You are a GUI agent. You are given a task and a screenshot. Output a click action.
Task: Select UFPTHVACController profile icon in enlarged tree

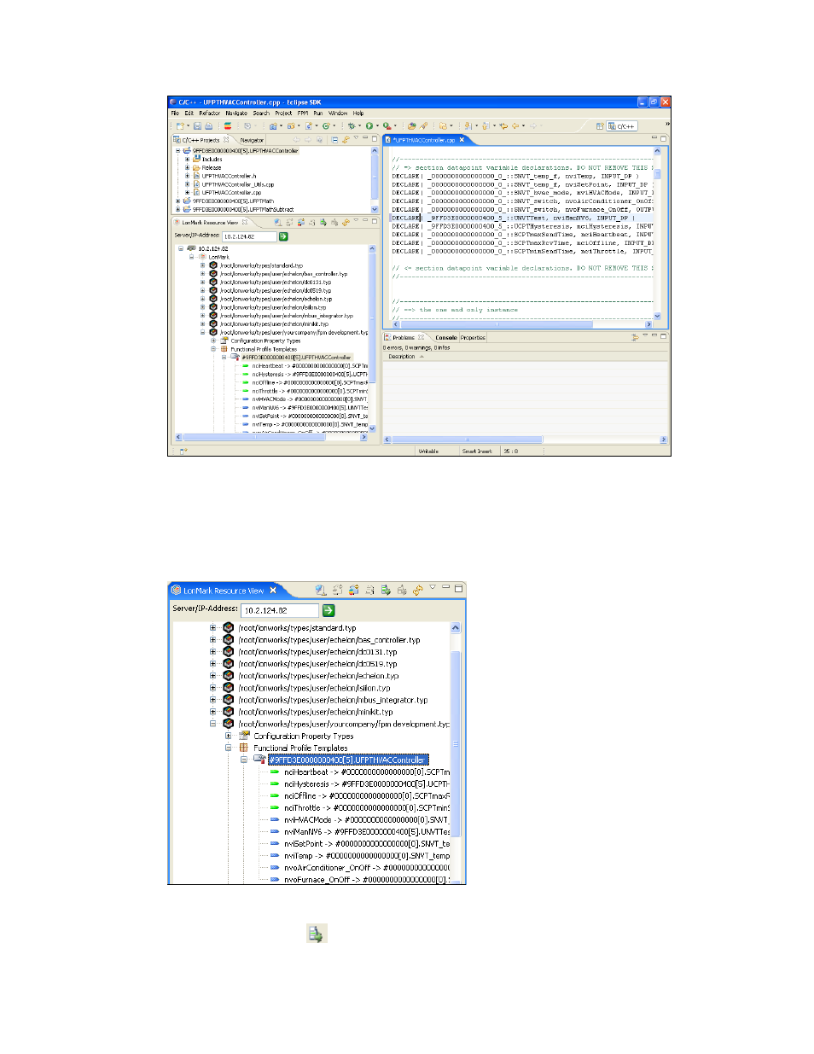259,760
